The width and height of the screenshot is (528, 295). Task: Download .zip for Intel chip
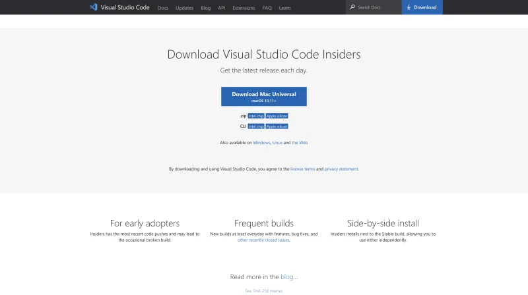pyautogui.click(x=256, y=116)
